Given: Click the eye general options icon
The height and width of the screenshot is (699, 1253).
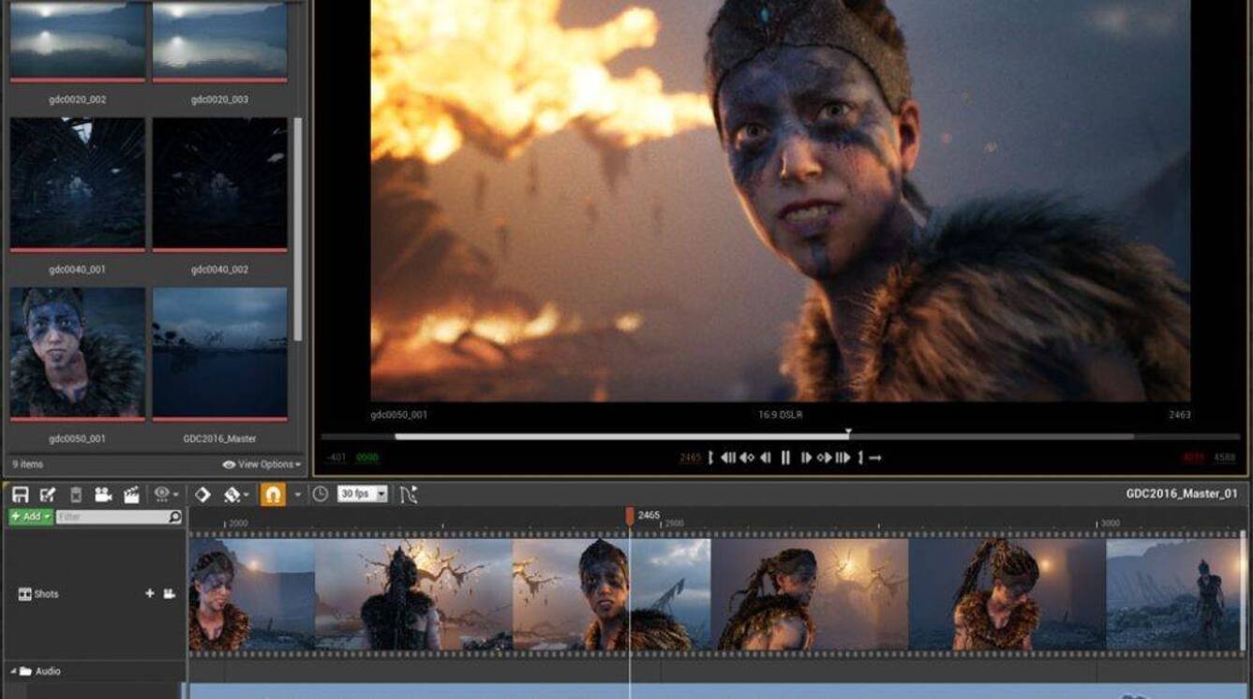Looking at the screenshot, I should pyautogui.click(x=161, y=494).
